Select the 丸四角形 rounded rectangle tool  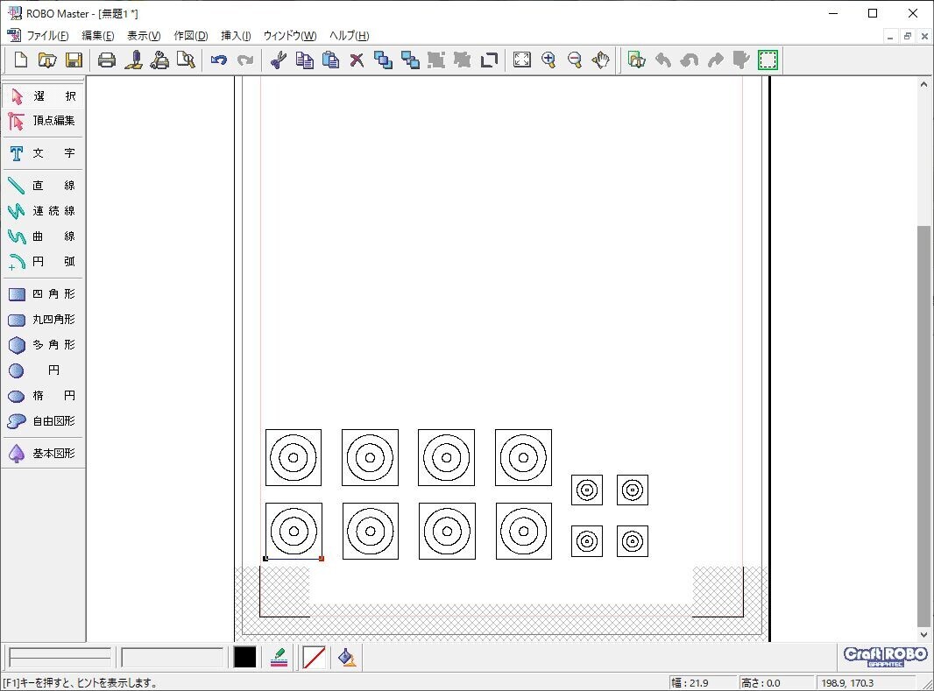click(x=43, y=319)
